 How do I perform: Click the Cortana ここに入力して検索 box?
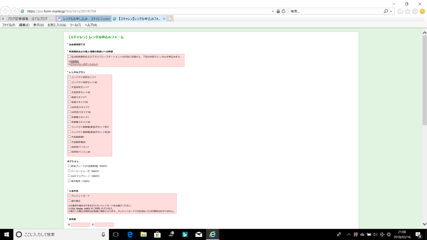[x=61, y=234]
